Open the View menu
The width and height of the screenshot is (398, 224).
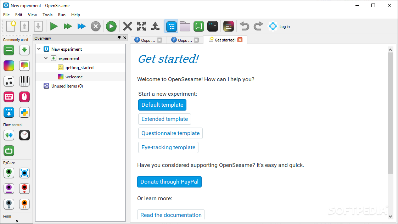[32, 15]
